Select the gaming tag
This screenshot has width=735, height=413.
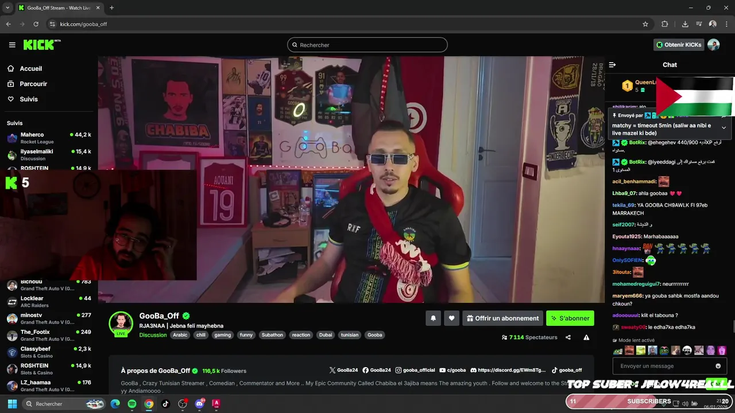[x=222, y=335]
